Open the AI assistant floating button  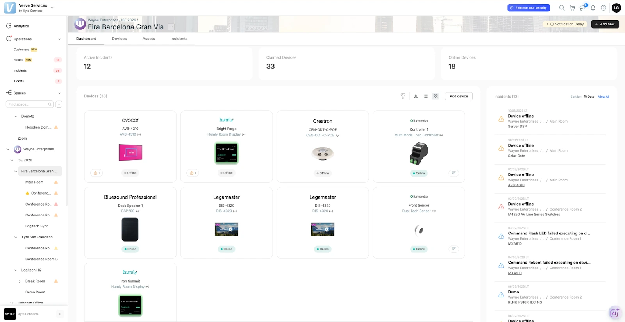point(614,313)
